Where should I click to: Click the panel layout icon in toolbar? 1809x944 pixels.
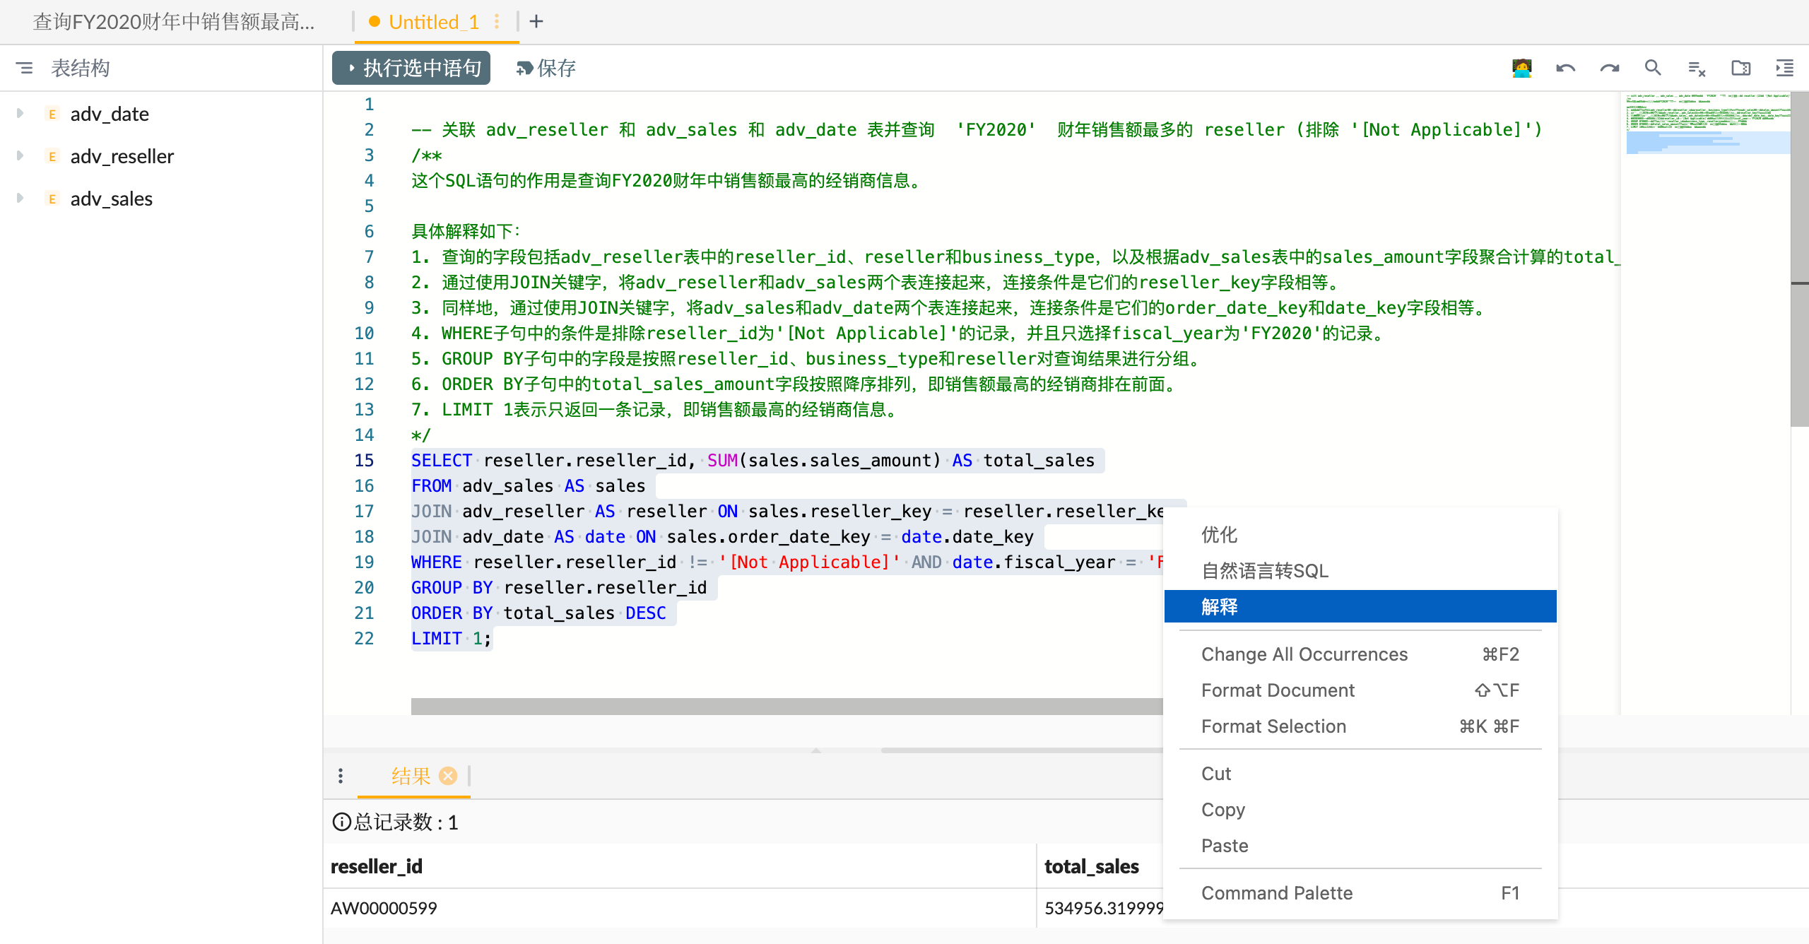1788,67
